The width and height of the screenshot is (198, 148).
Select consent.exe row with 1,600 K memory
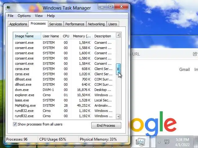(x=64, y=53)
